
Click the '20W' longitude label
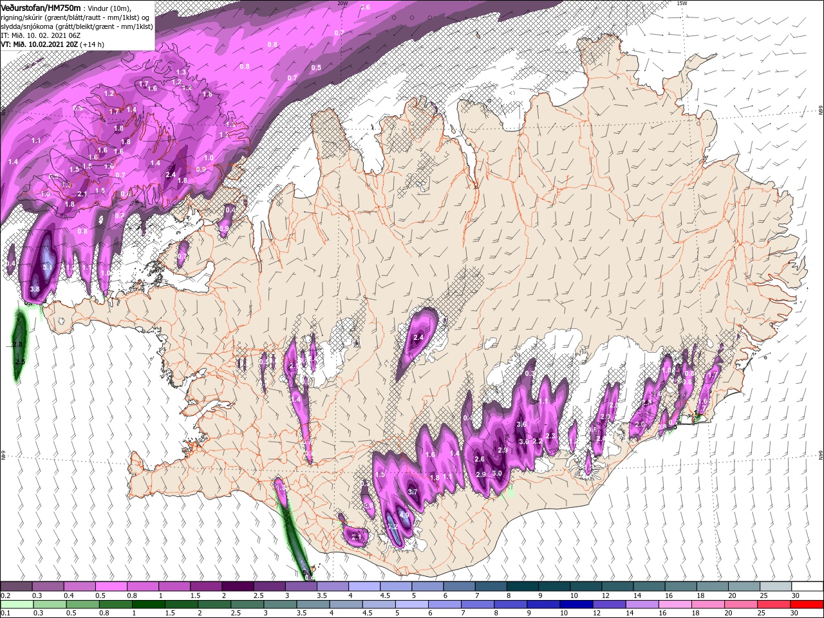(x=342, y=3)
